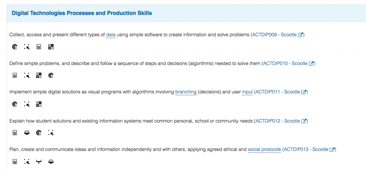
Task: Click Critical Thinking head icon under ACTDIP011
Action: click(14, 104)
